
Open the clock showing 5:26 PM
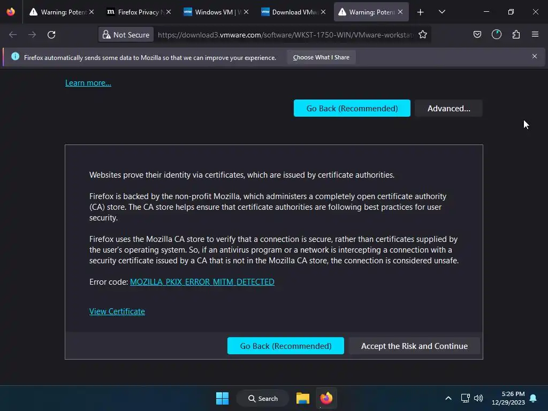click(x=508, y=398)
